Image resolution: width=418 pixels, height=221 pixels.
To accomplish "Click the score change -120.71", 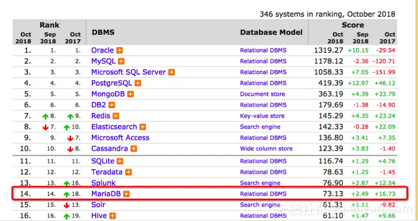I will 384,61.
